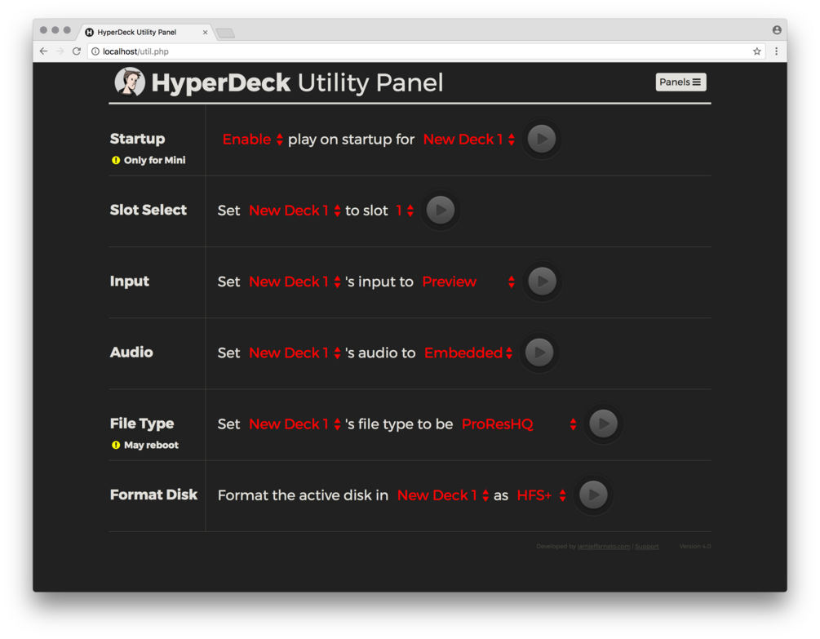Bookmark this page with the star
Viewport: 820px width, 639px height.
(756, 51)
